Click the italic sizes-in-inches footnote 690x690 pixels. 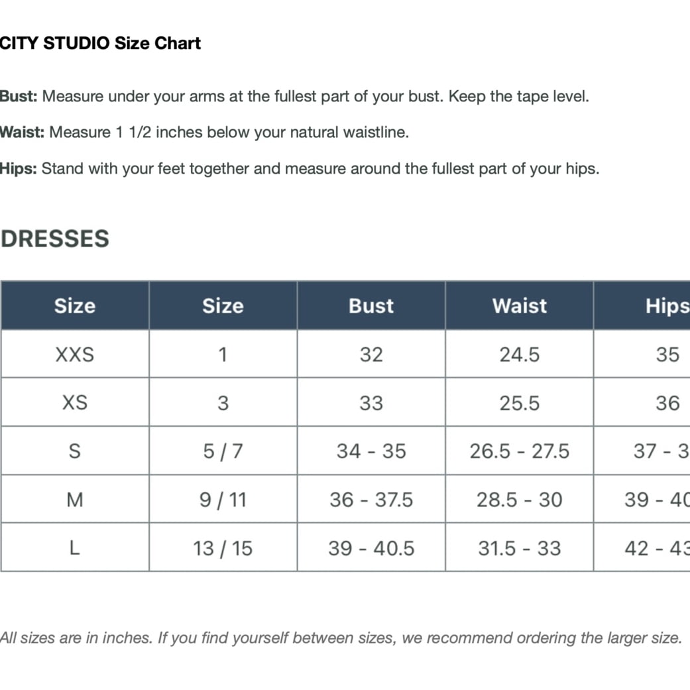tap(341, 638)
